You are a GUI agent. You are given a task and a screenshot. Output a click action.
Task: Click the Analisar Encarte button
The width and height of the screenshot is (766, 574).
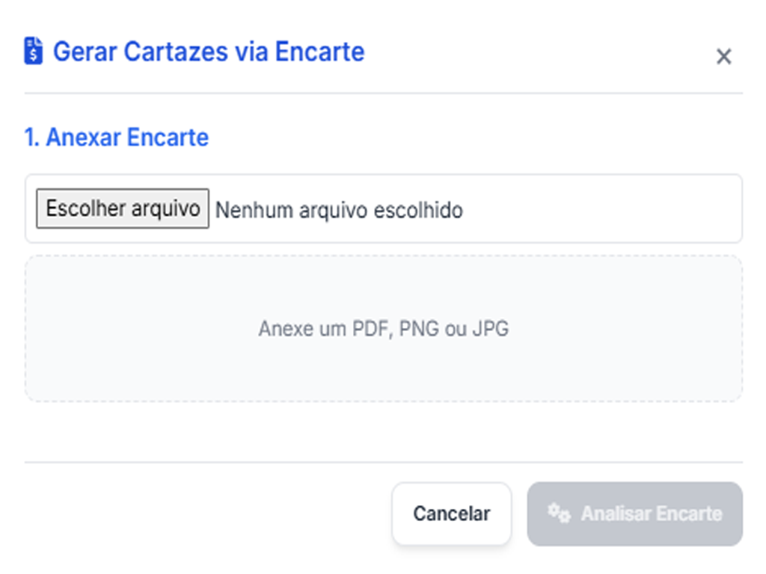pyautogui.click(x=634, y=513)
